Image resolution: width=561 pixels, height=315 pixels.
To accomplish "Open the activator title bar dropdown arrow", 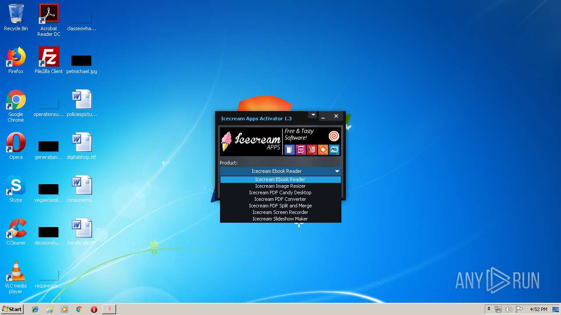I will coord(312,115).
